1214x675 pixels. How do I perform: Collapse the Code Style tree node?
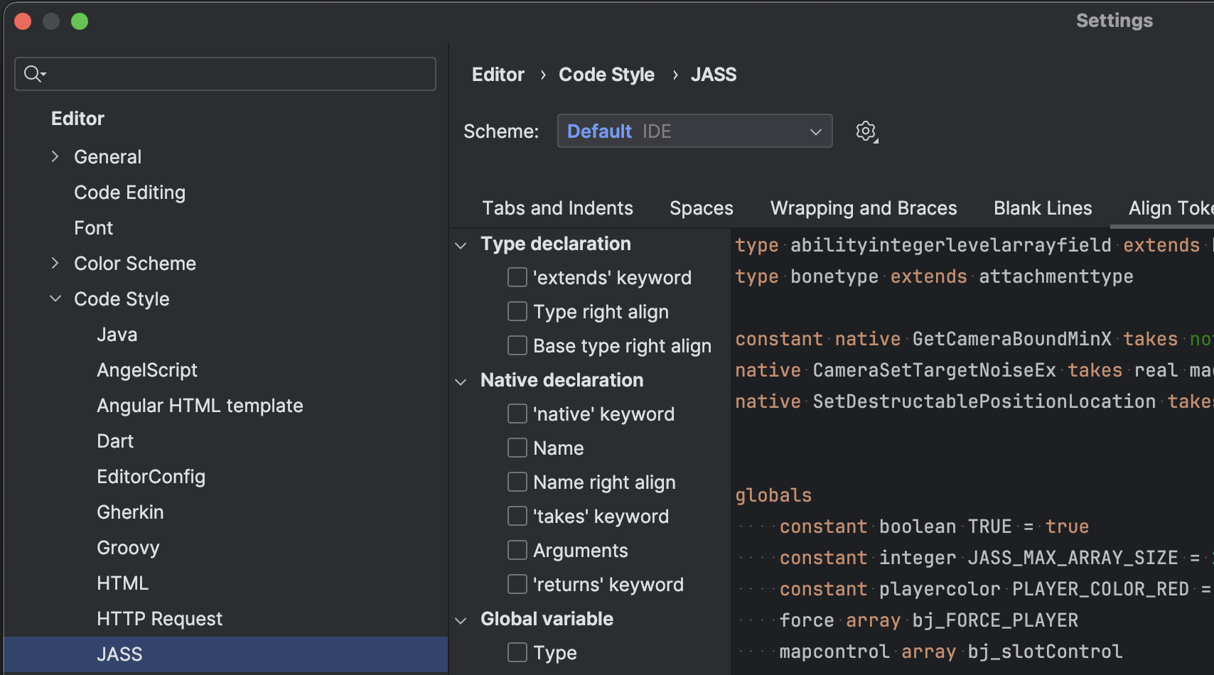(x=55, y=298)
